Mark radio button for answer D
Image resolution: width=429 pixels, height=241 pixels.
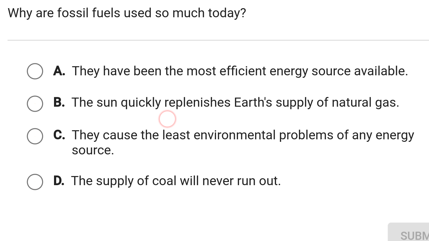[x=35, y=182]
